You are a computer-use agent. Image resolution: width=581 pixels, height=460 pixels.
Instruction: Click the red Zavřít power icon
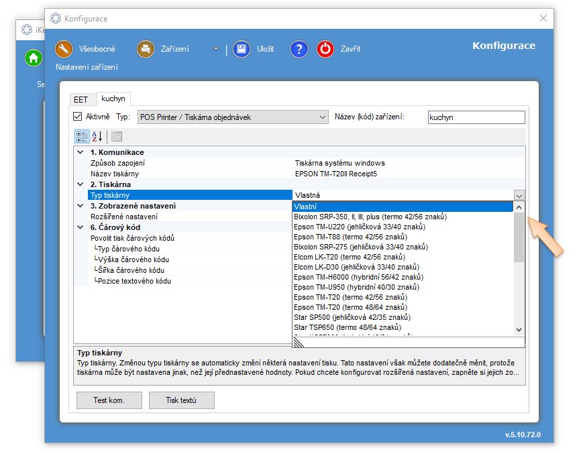(x=325, y=49)
